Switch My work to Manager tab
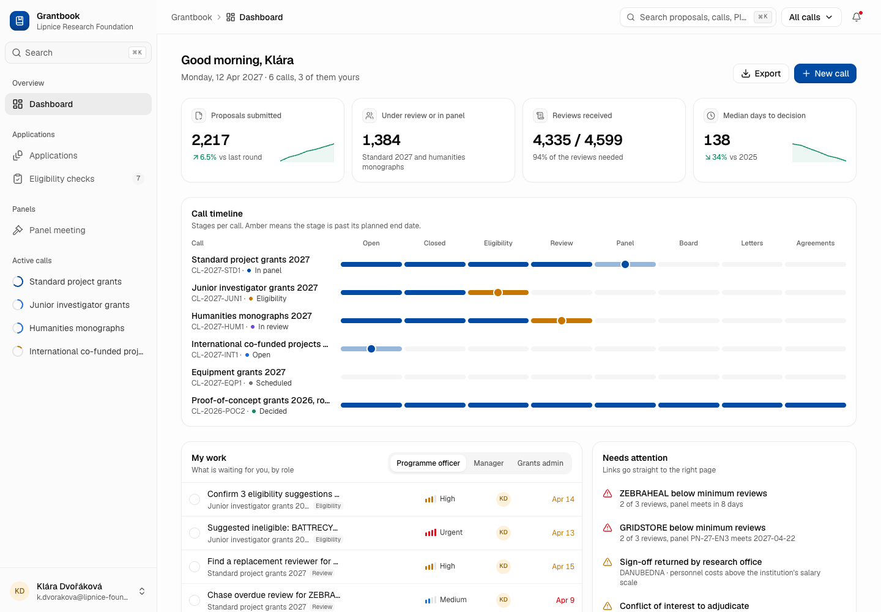This screenshot has width=881, height=612. 488,463
